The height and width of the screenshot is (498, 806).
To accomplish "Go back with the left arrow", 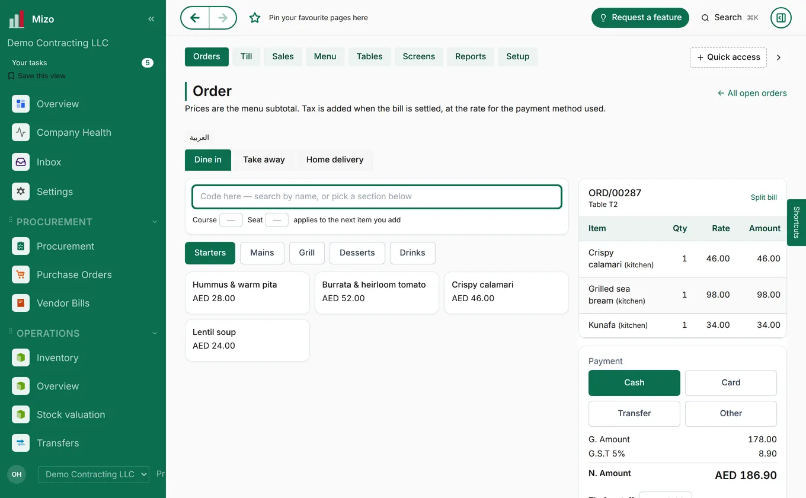I will pos(195,18).
